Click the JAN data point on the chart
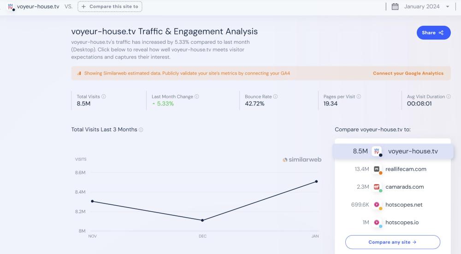This screenshot has height=254, width=461. click(x=316, y=181)
